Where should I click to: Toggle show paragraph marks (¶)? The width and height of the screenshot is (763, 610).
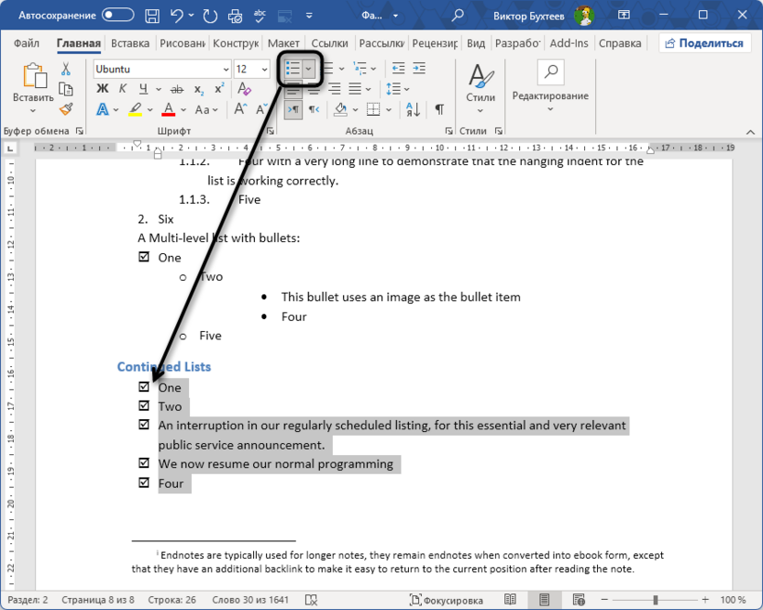tap(439, 109)
